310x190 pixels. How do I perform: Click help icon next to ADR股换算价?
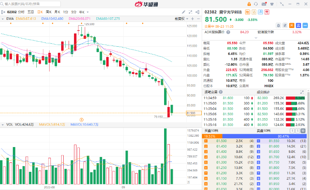coord(228,32)
